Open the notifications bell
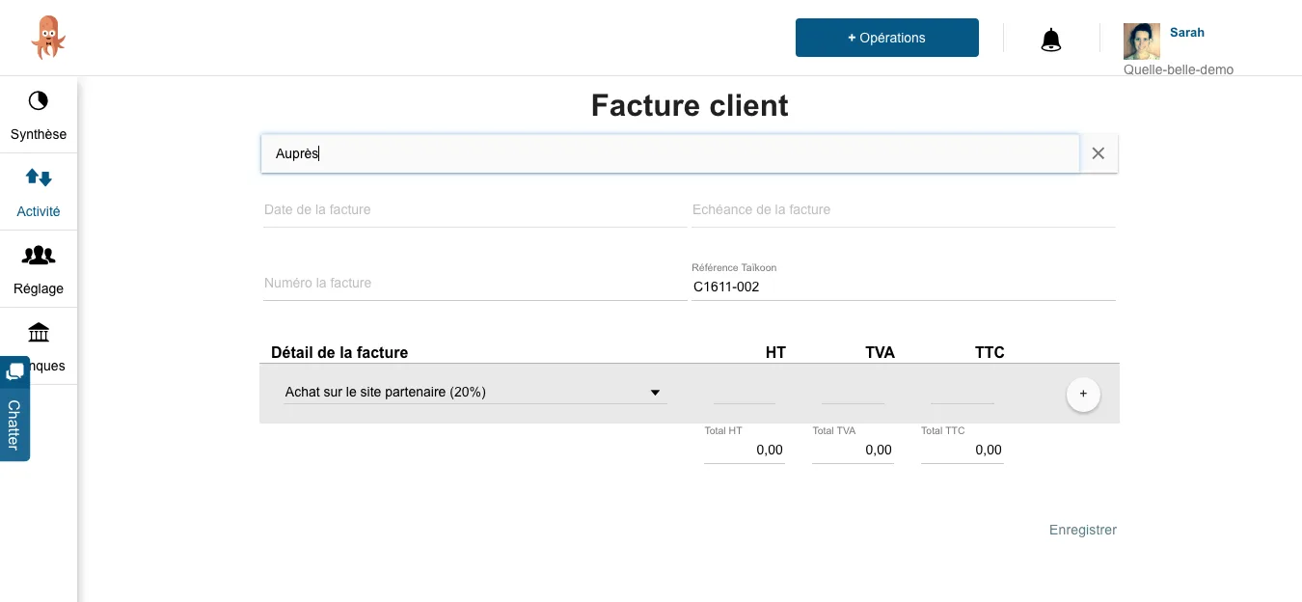Image resolution: width=1302 pixels, height=602 pixels. [x=1051, y=40]
